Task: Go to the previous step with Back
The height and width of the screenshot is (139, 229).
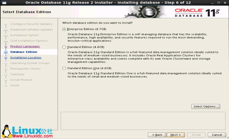Action: tap(157, 135)
